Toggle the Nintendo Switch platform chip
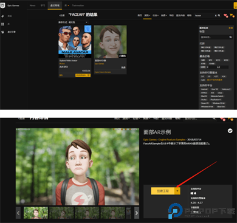 click(x=217, y=96)
